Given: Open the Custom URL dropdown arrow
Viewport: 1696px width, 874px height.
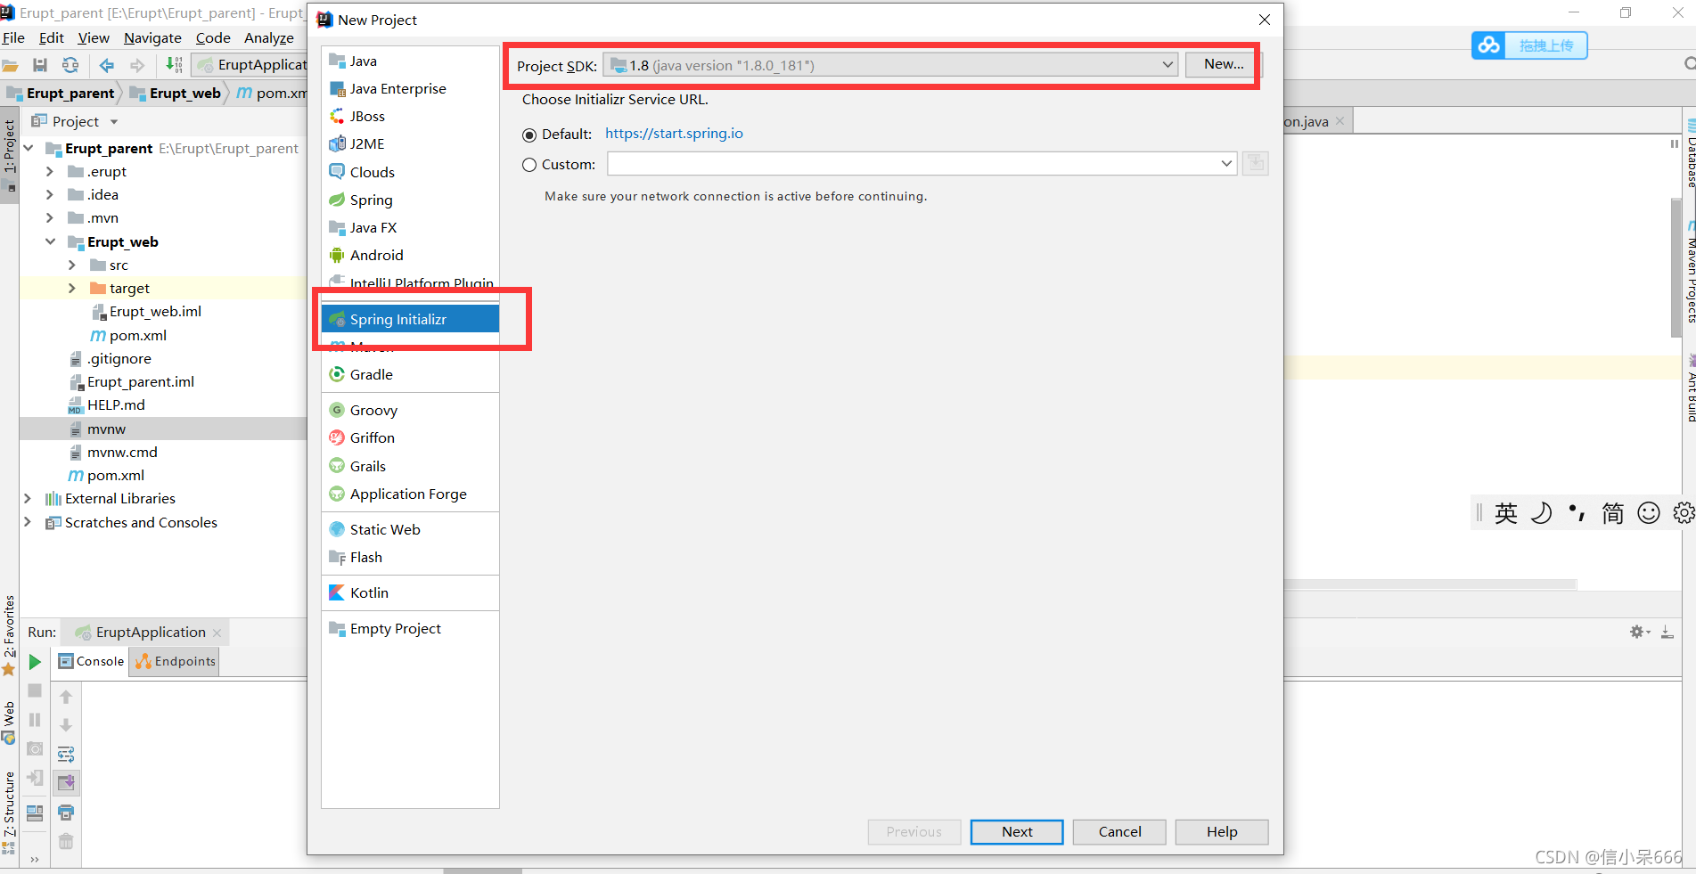Looking at the screenshot, I should (1226, 164).
